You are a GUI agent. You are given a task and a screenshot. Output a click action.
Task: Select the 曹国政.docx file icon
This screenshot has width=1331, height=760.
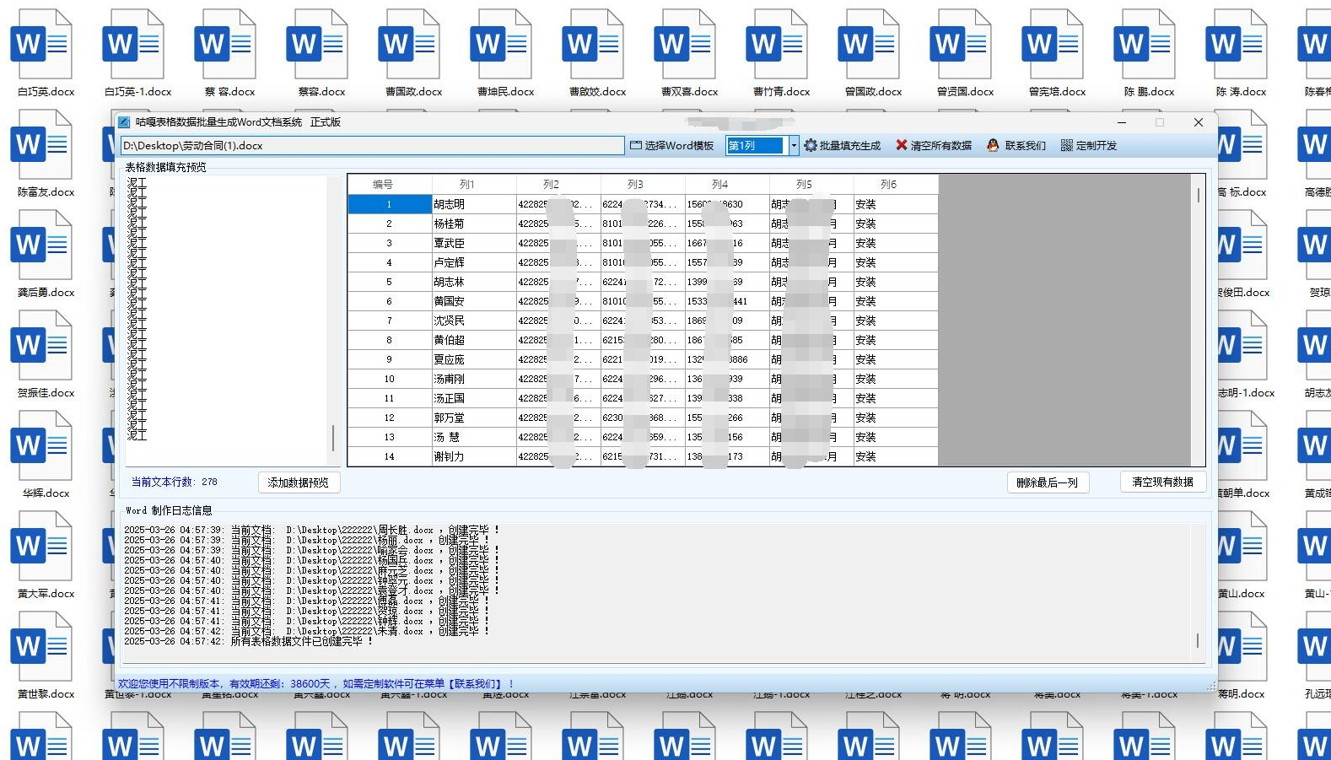[x=409, y=44]
